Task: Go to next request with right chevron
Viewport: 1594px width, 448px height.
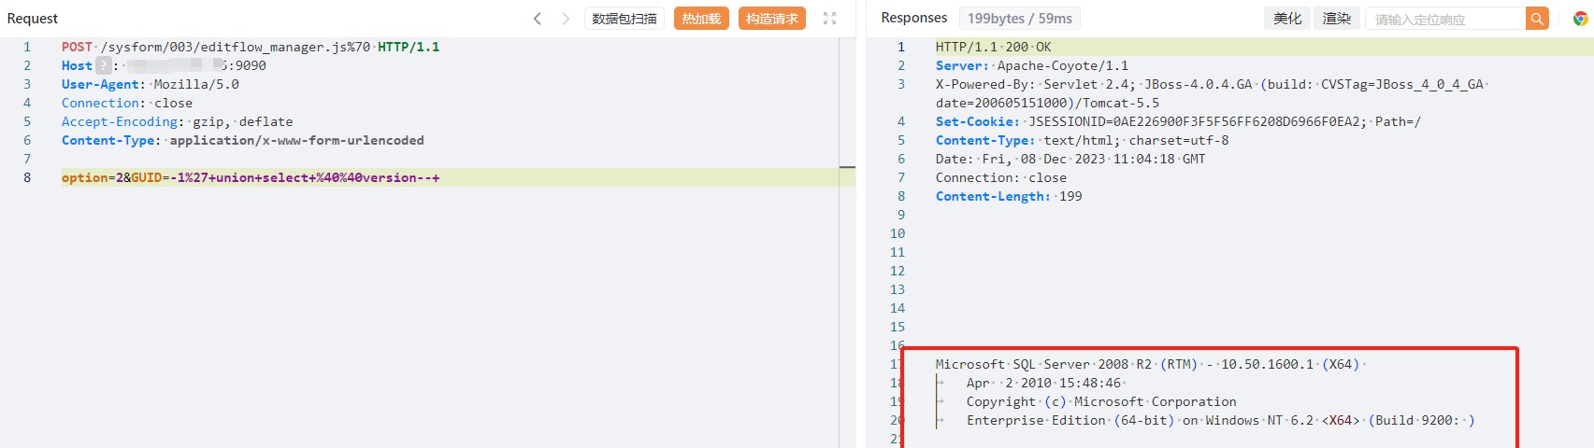Action: [x=566, y=19]
